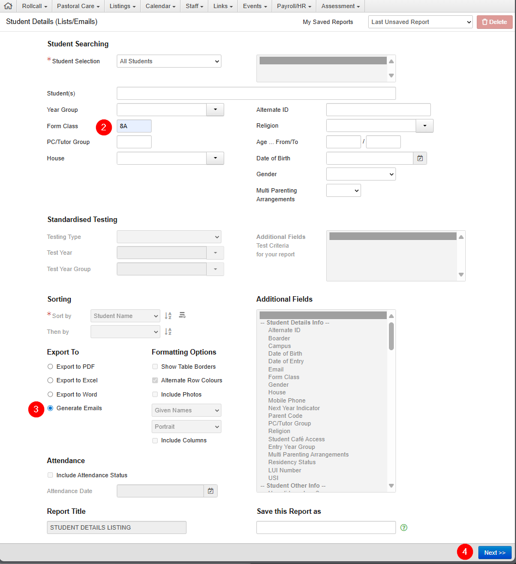Select Student Café Access in Additional Fields
The width and height of the screenshot is (516, 564).
click(x=296, y=439)
